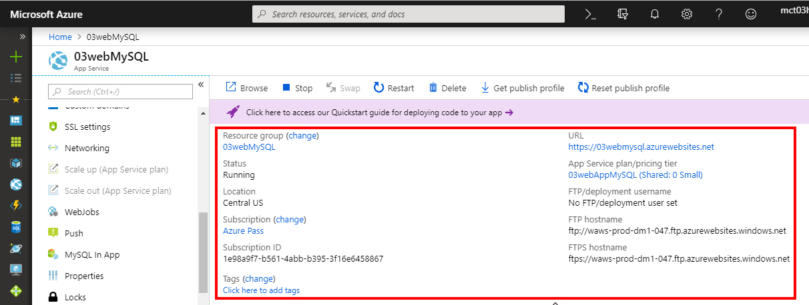
Task: Select the FTPS hostname value
Action: 680,259
